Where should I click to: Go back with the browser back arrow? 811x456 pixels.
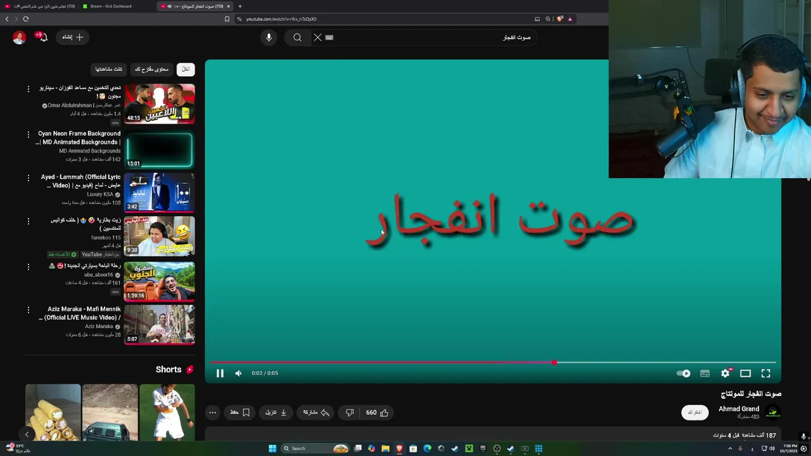tap(7, 19)
